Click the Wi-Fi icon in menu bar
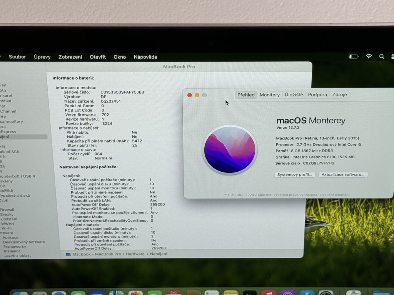 (369, 56)
